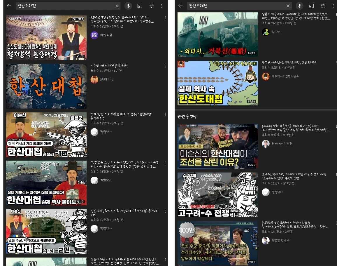
Task: Tap cast icon in right screen
Action: coord(311,6)
